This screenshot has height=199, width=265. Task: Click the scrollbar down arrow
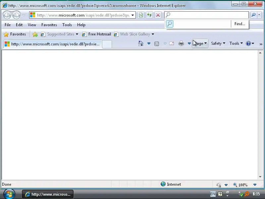pos(260,177)
